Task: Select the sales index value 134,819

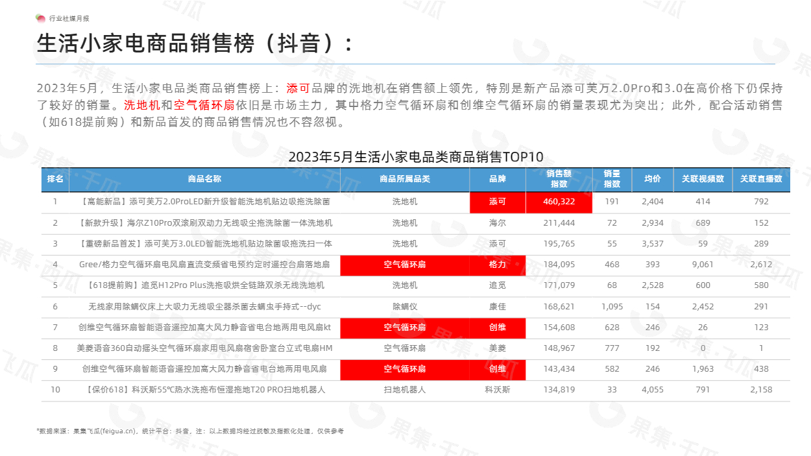Action: pyautogui.click(x=559, y=390)
